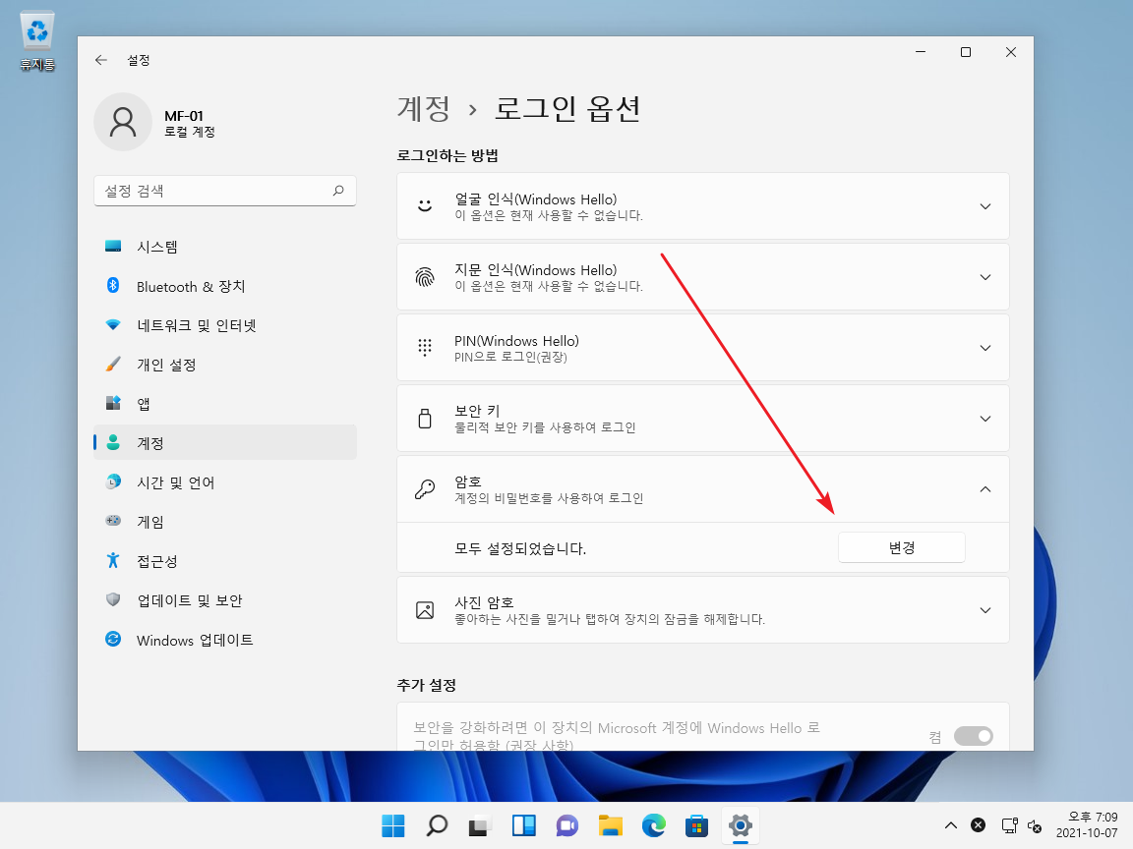The width and height of the screenshot is (1133, 849).
Task: Click the PIN keypad dots icon
Action: pos(425,347)
